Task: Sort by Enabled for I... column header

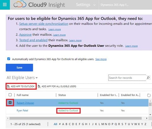Action: [109, 95]
